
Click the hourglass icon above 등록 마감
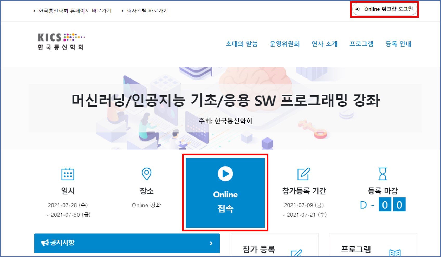click(x=382, y=174)
